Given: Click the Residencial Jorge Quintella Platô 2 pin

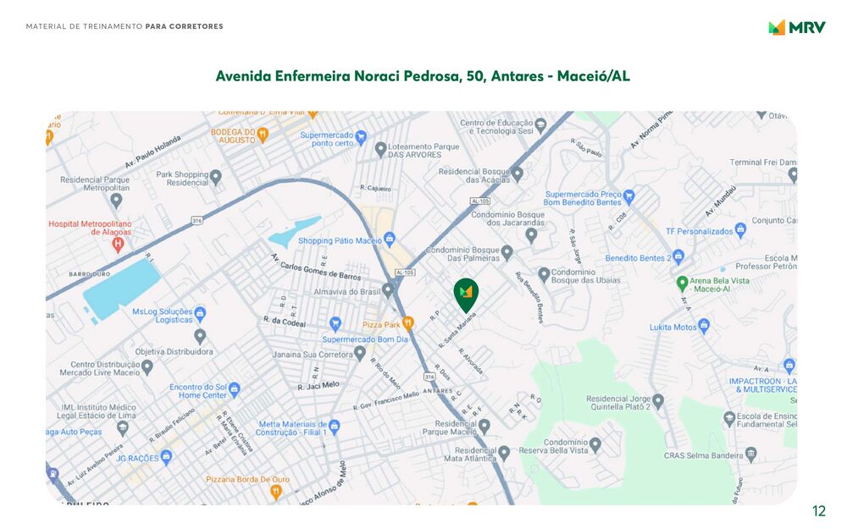Looking at the screenshot, I should (657, 401).
